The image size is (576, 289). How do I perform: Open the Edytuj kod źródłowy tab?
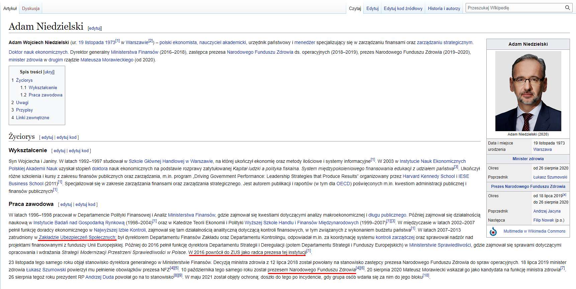403,8
